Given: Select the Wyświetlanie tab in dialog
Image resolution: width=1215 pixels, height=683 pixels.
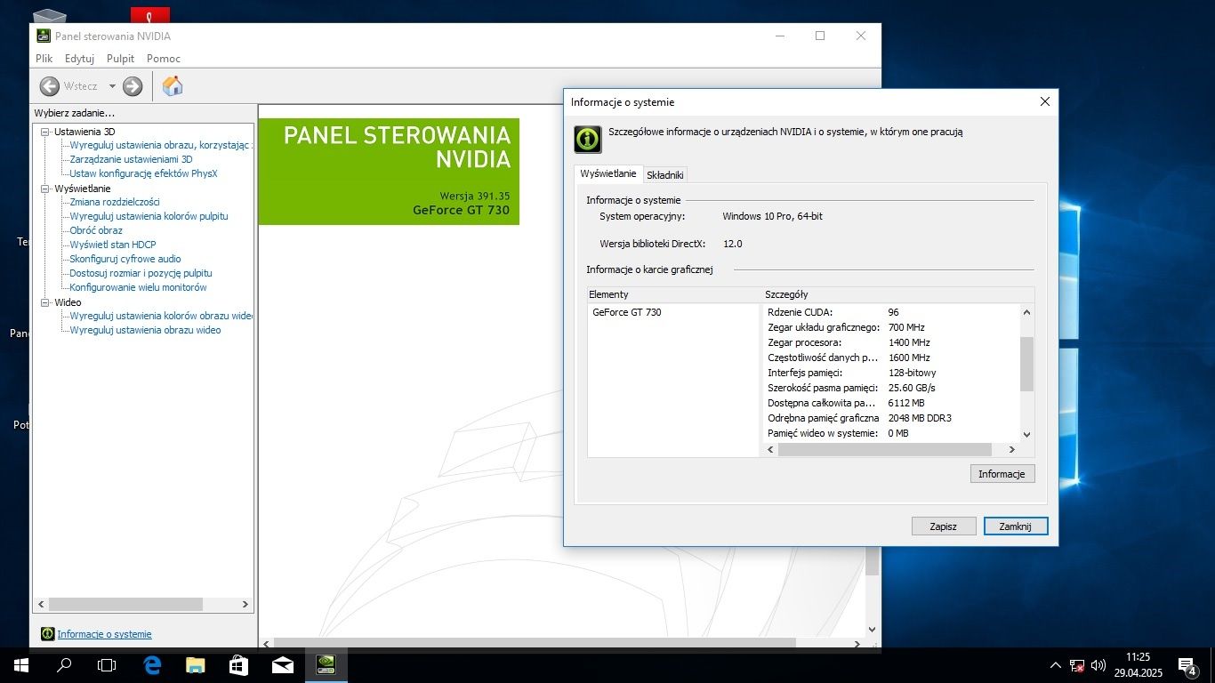Looking at the screenshot, I should (x=608, y=174).
